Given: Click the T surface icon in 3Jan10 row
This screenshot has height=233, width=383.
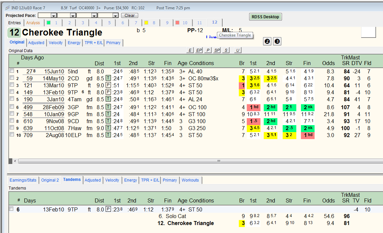Looking at the screenshot, I should click(108, 99).
